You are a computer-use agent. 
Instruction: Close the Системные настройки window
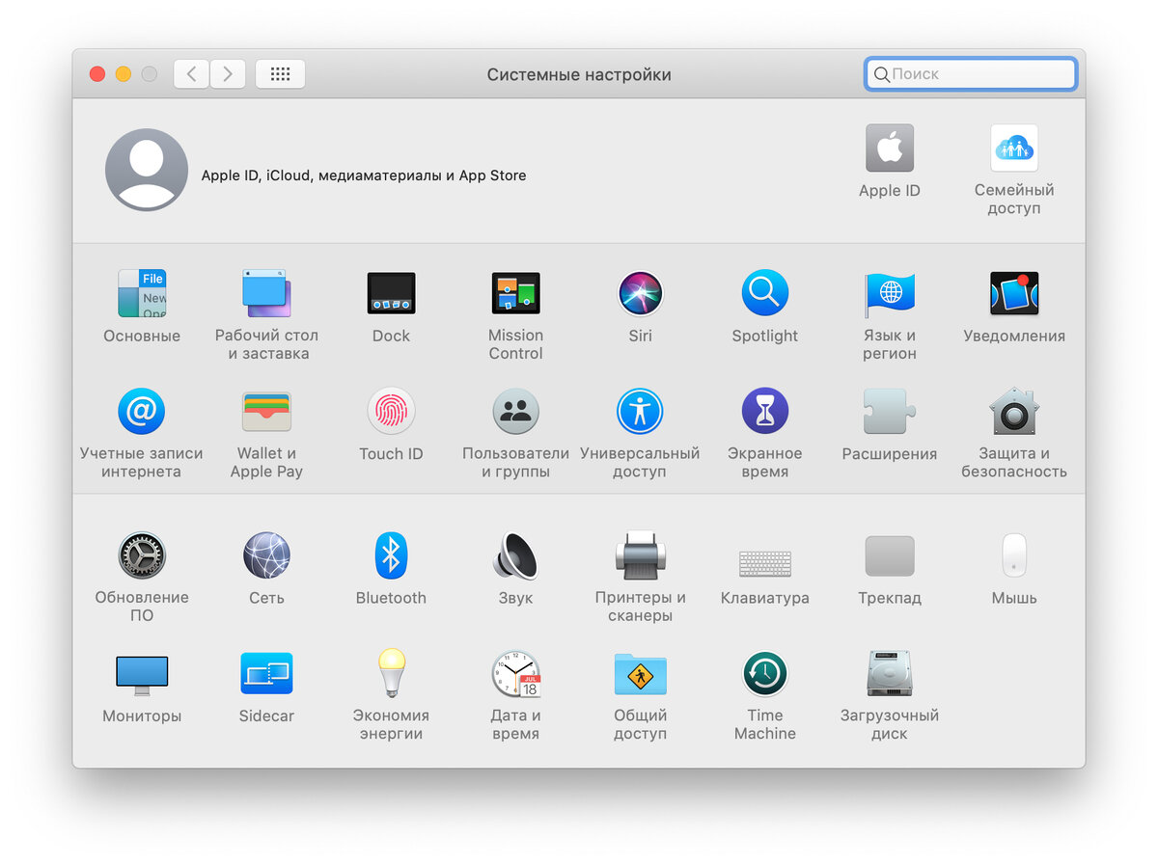(96, 74)
